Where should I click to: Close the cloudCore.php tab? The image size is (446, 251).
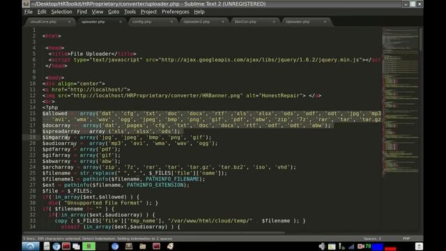[x=69, y=22]
